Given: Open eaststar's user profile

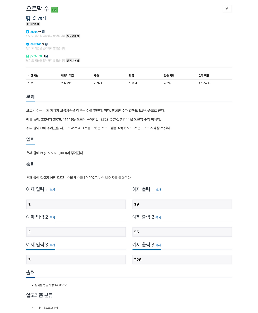Looking at the screenshot, I should (35, 44).
